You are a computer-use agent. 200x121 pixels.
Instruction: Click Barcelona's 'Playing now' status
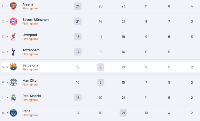coord(30,69)
